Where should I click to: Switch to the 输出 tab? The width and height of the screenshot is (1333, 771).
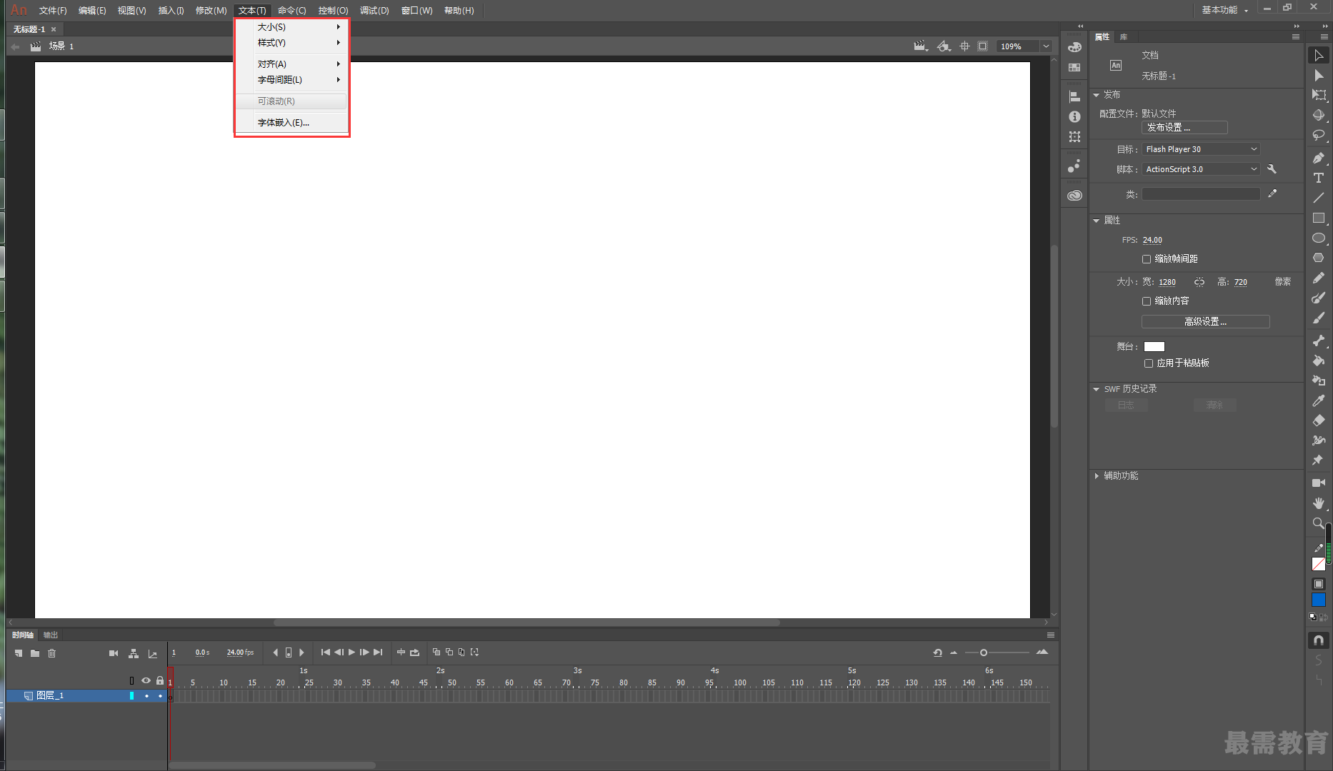pos(50,635)
